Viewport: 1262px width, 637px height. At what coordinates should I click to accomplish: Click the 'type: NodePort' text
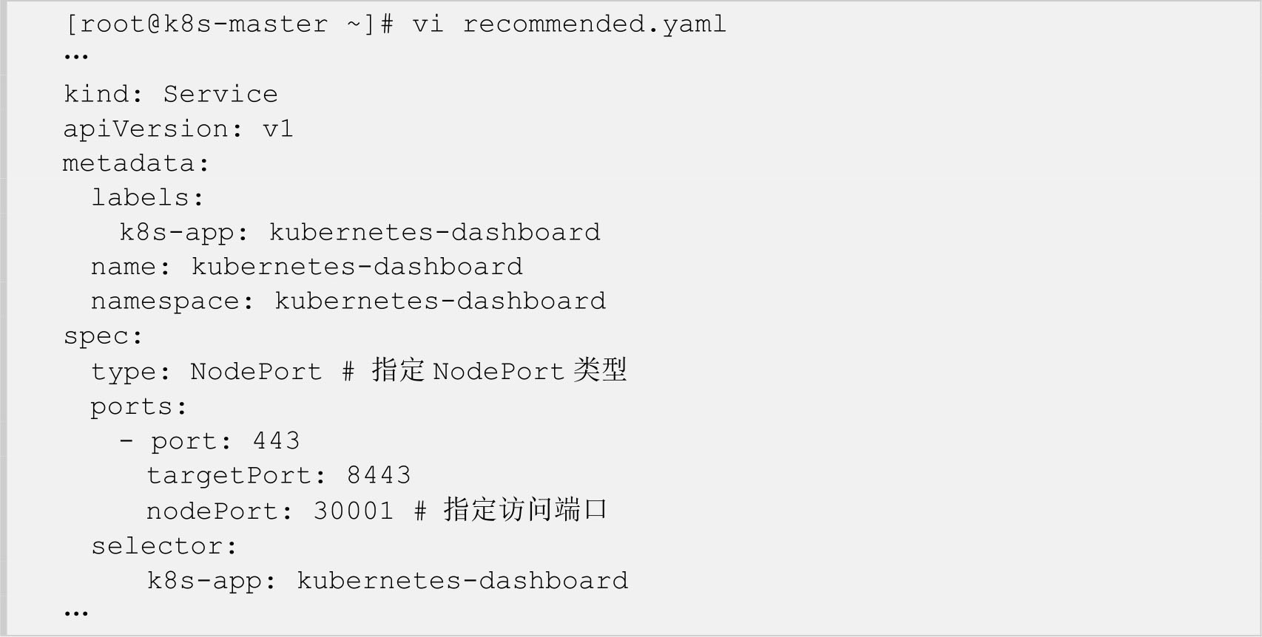click(206, 371)
